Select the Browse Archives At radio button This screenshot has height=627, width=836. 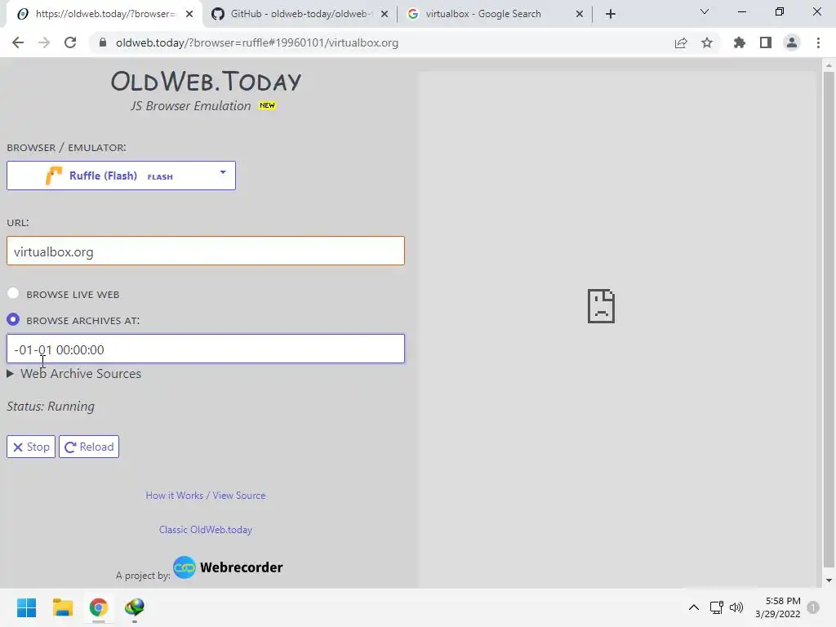pos(13,319)
